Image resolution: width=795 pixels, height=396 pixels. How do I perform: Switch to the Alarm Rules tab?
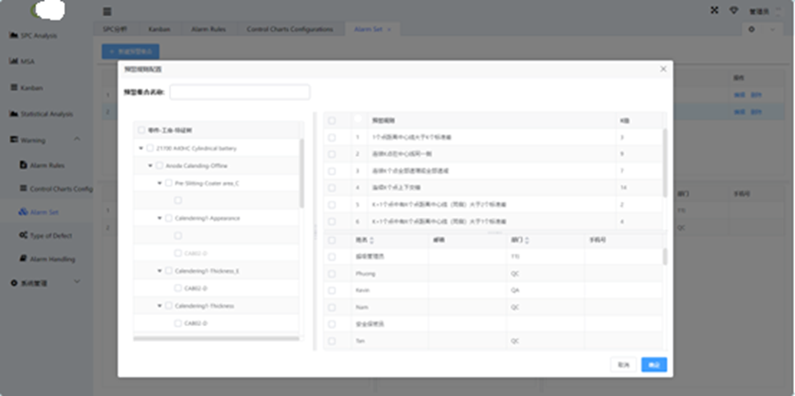(209, 29)
